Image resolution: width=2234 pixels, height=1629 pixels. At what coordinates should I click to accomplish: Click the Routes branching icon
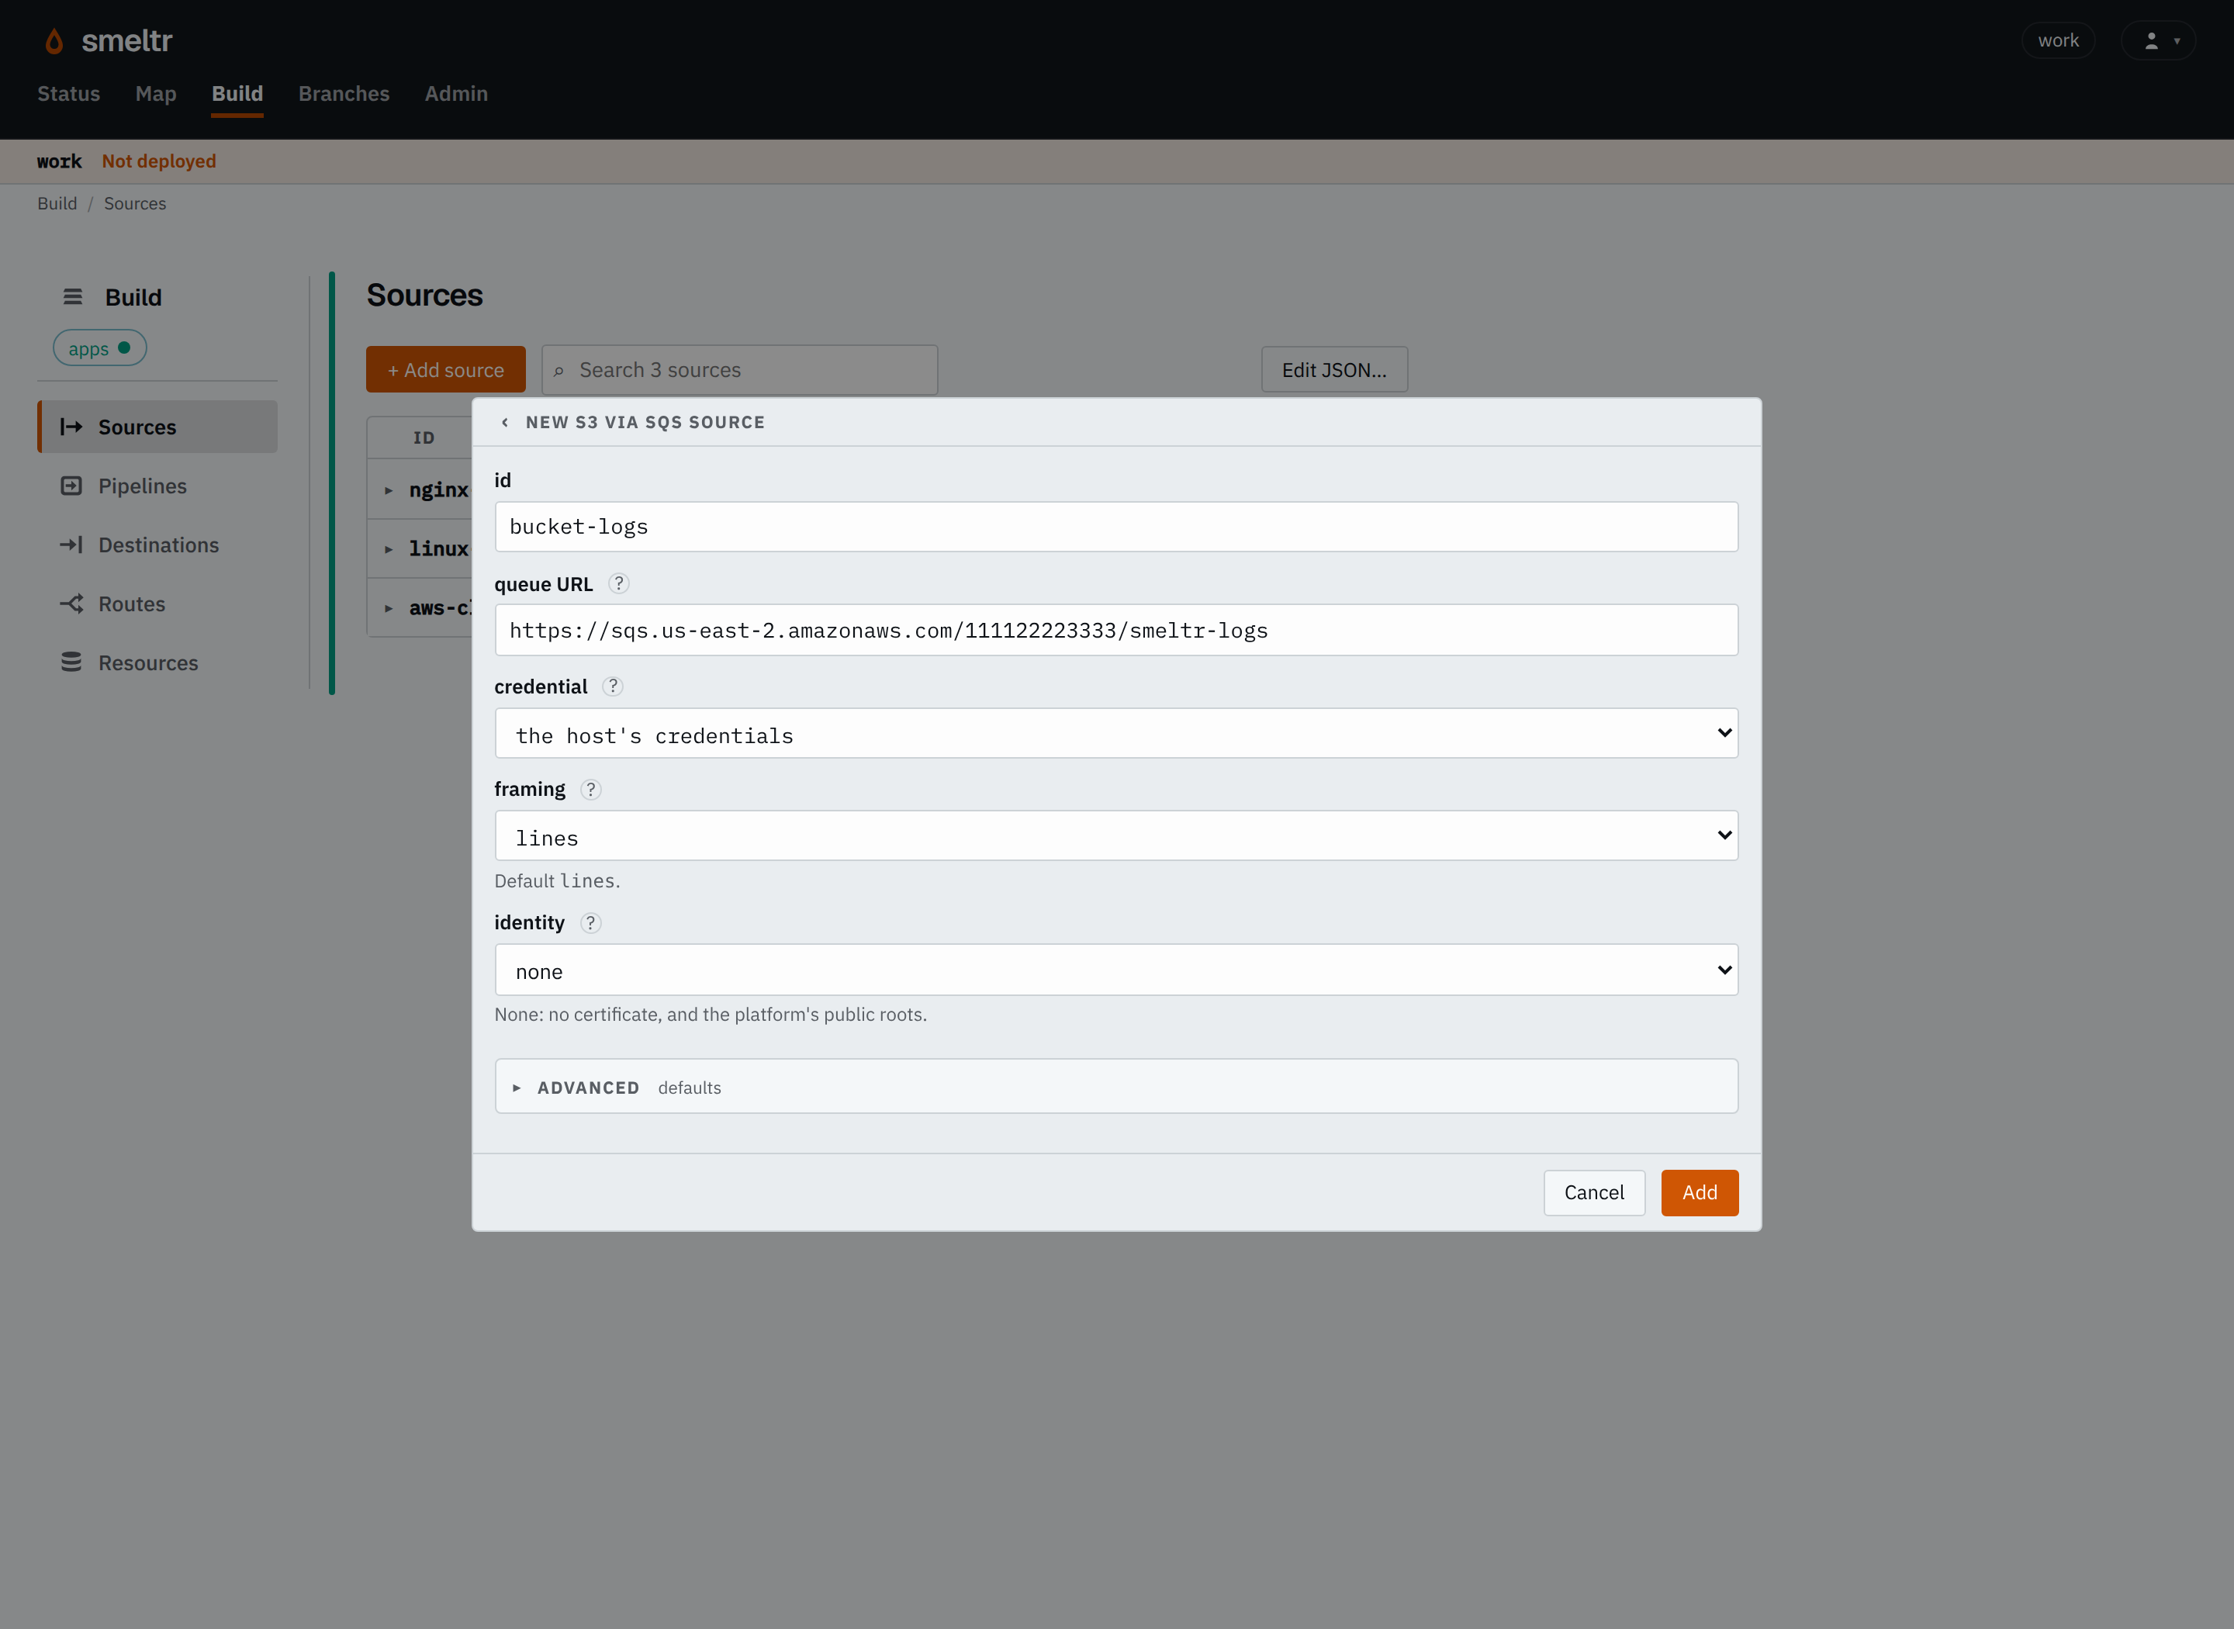click(x=71, y=604)
